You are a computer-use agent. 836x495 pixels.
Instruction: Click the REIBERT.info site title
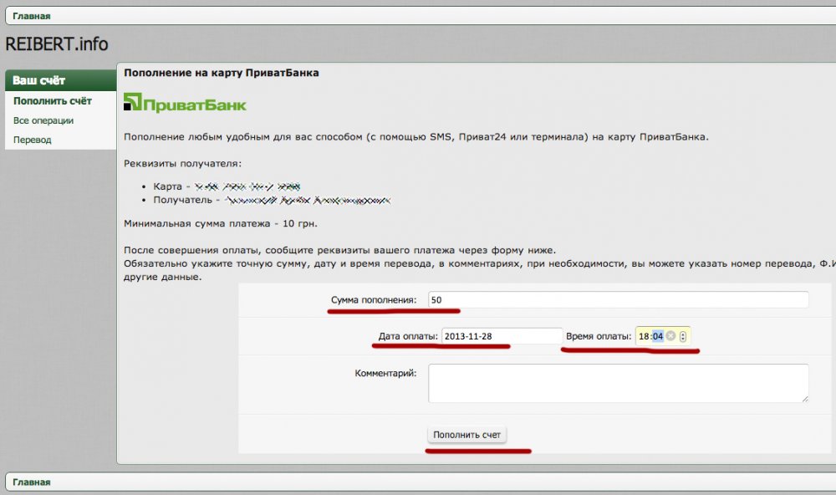(x=57, y=43)
